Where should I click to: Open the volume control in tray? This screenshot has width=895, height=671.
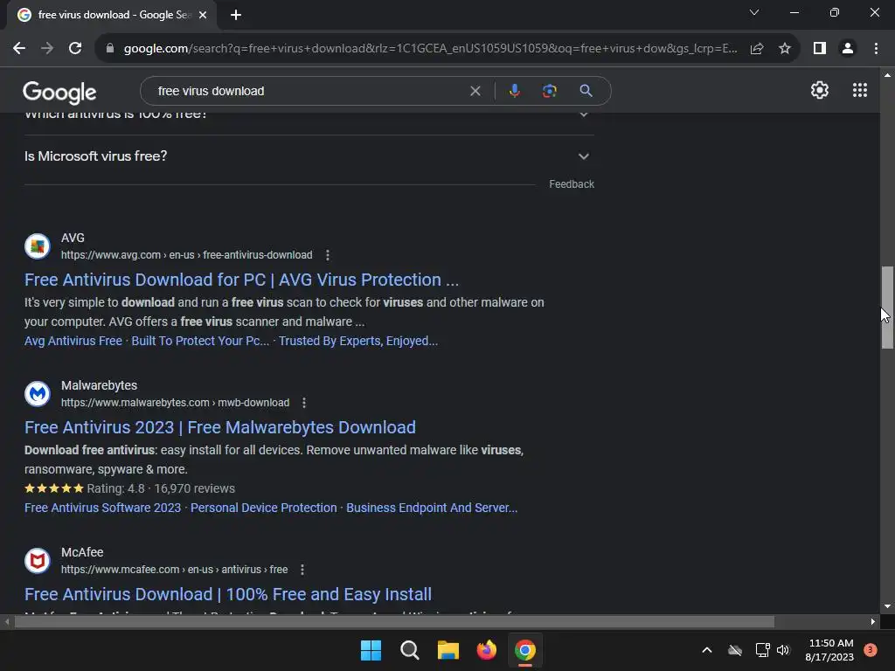pyautogui.click(x=783, y=650)
